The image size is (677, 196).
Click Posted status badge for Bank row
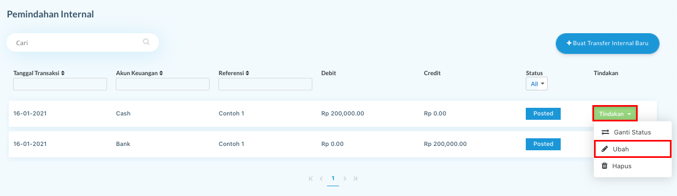pos(543,144)
